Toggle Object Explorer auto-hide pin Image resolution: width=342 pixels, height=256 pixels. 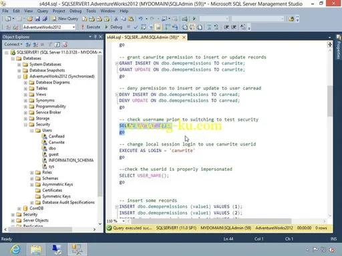96,37
